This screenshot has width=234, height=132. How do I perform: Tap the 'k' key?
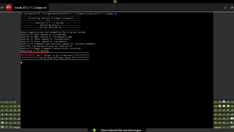[224, 118]
